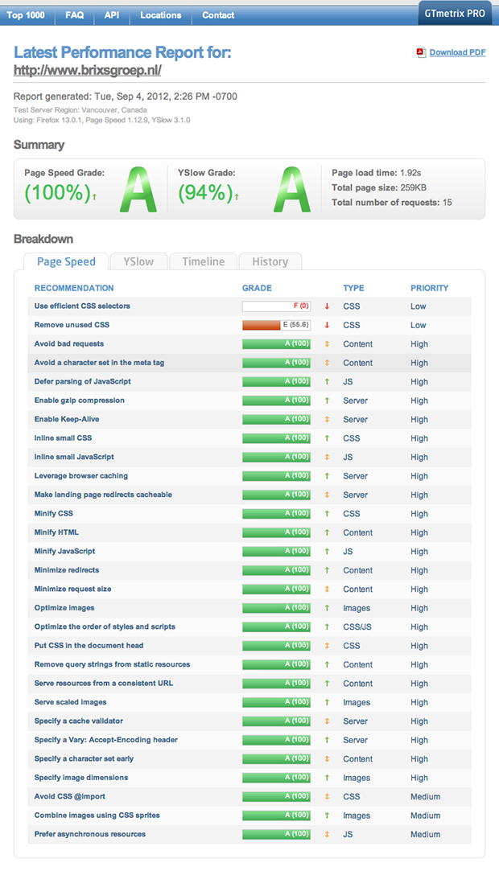Open the FAQ page from the navigation bar
The image size is (499, 875).
(x=75, y=15)
